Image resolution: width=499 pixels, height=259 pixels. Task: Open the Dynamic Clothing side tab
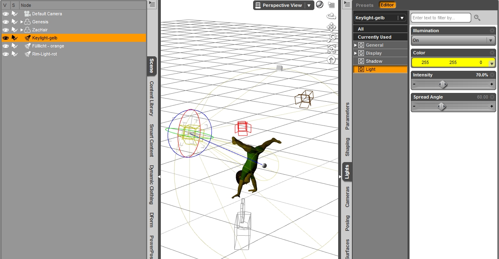(152, 185)
